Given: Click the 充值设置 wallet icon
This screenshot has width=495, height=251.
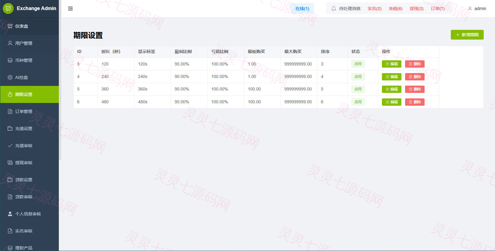Looking at the screenshot, I should (x=10, y=129).
